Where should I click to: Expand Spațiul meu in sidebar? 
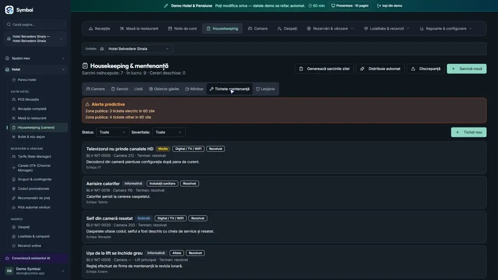[x=35, y=58]
